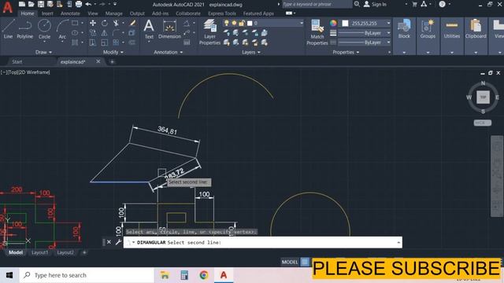Toggle grid display in status bar
504x283 pixels.
pyautogui.click(x=305, y=262)
